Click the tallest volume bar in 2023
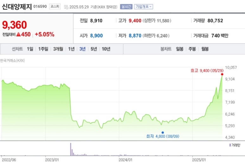 pyautogui.click(x=71, y=149)
